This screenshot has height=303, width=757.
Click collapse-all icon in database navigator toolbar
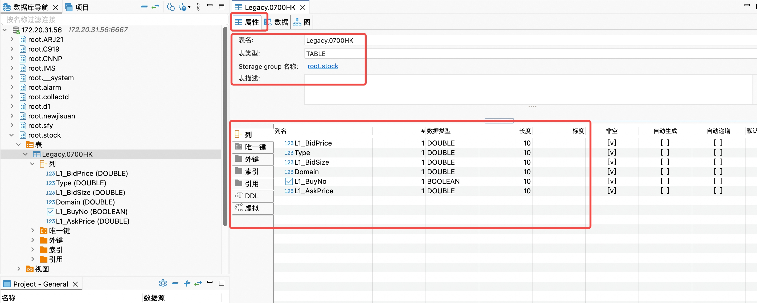coord(144,7)
